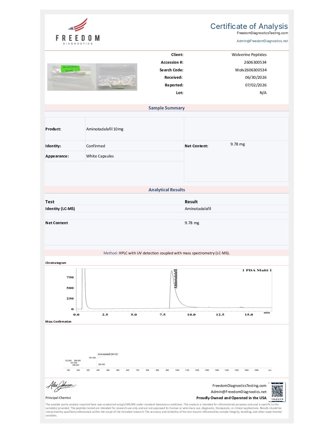Click the Analytical Results section header
334x433 pixels.
tap(167, 190)
